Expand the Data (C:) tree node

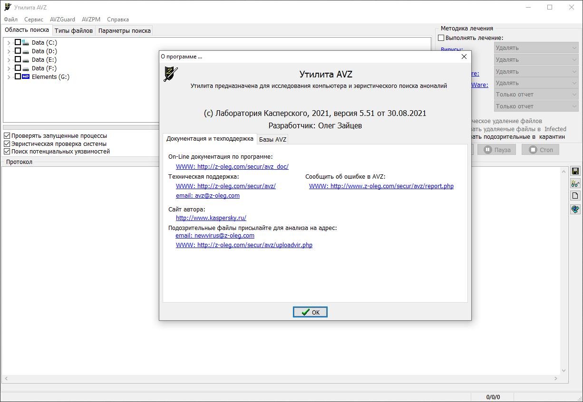(x=9, y=43)
